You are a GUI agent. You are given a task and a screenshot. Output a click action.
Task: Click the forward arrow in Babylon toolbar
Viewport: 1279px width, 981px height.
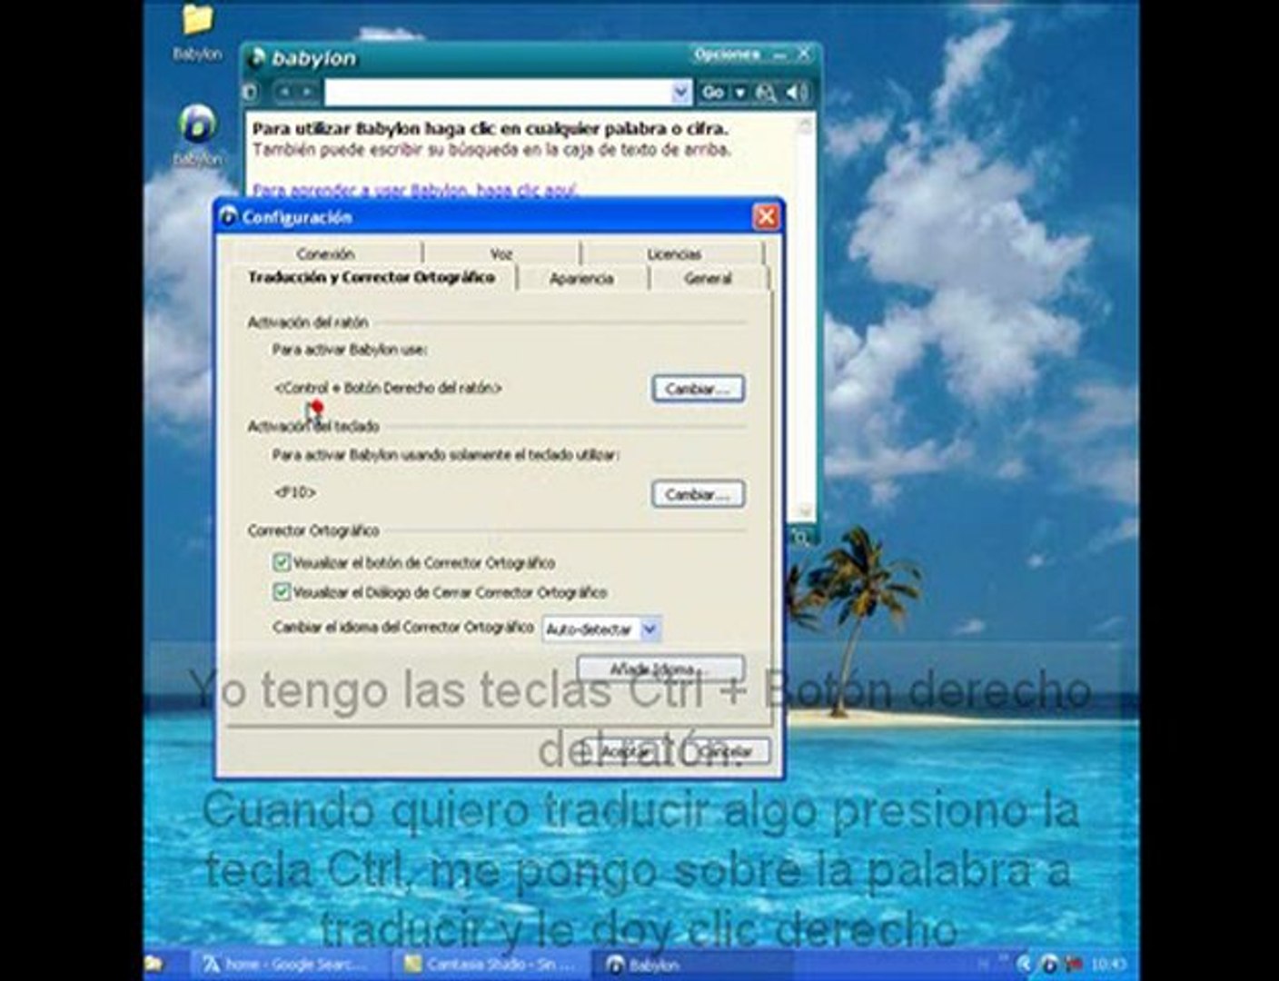(x=307, y=92)
